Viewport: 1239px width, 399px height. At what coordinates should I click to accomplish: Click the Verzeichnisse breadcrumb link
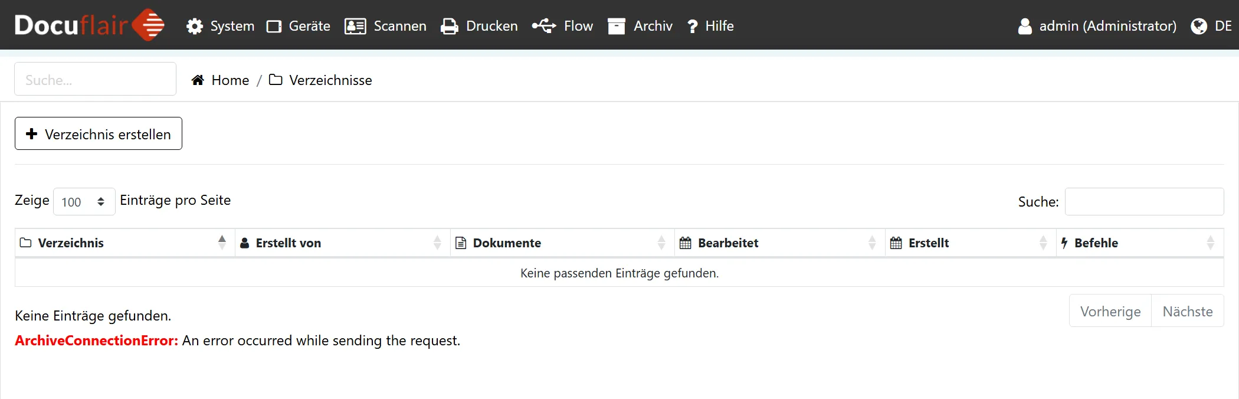[330, 80]
